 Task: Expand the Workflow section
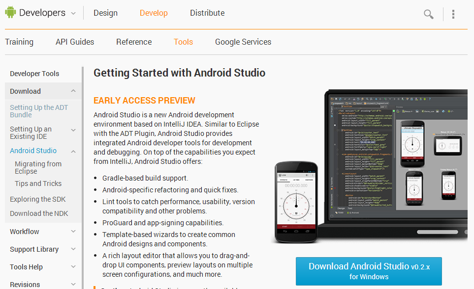(x=73, y=231)
